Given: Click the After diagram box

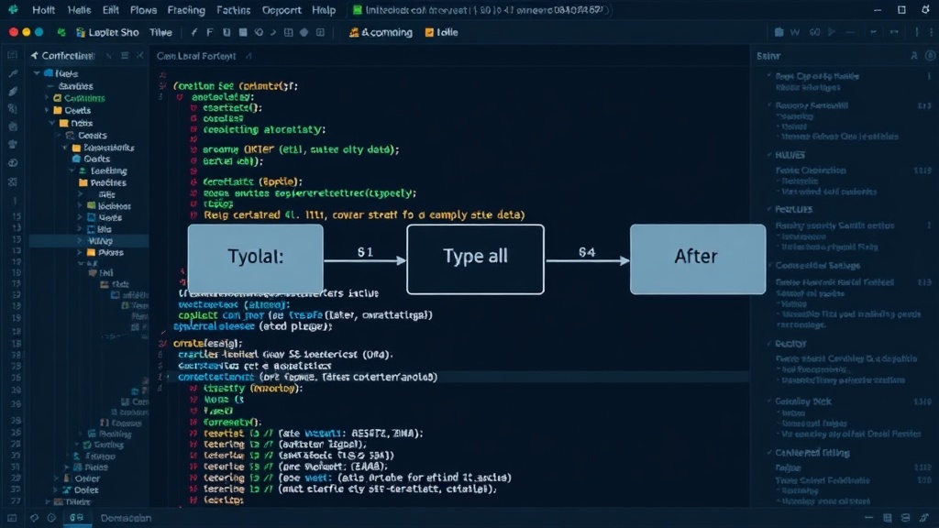Looking at the screenshot, I should pos(698,259).
